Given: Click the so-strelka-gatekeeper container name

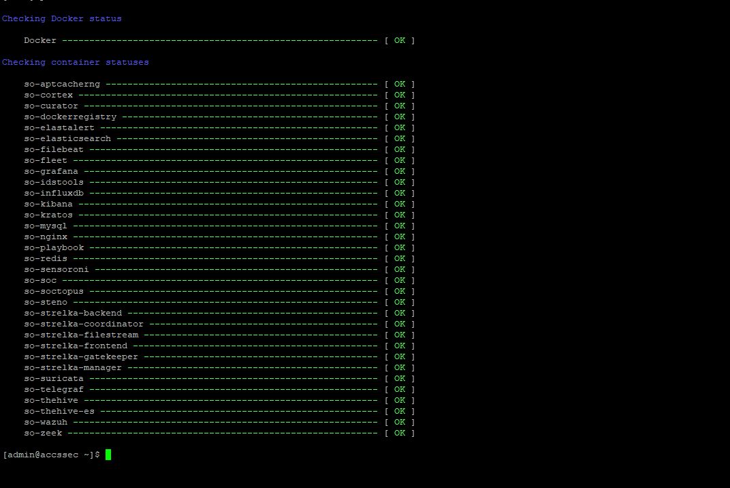Looking at the screenshot, I should tap(81, 356).
